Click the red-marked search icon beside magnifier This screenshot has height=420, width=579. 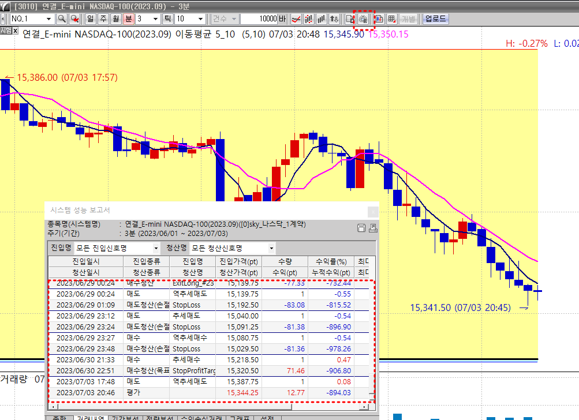pos(74,18)
